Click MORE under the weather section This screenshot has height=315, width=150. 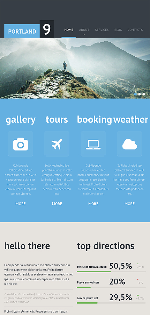coord(129,204)
